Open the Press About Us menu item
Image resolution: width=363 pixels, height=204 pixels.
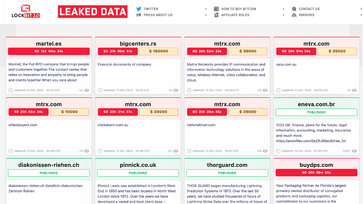point(158,15)
